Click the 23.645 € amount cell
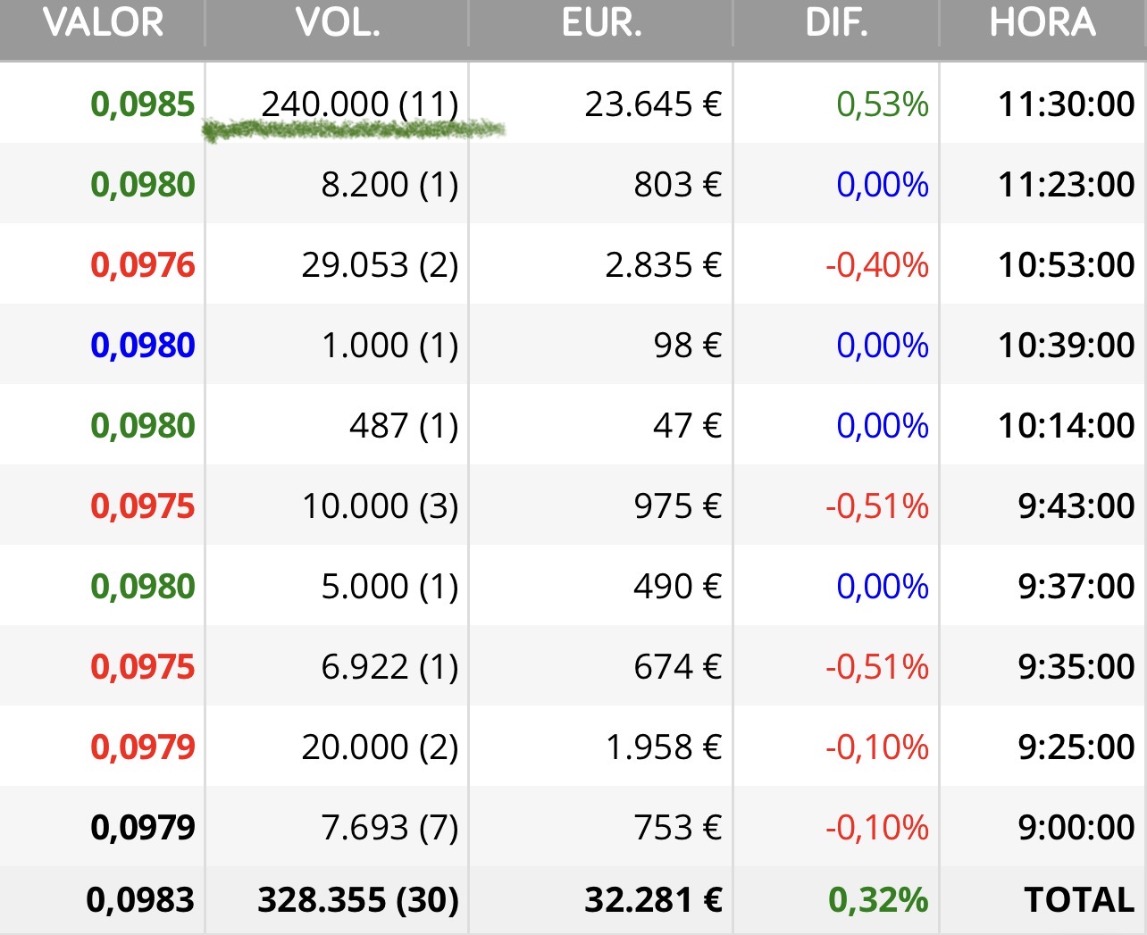 point(653,104)
